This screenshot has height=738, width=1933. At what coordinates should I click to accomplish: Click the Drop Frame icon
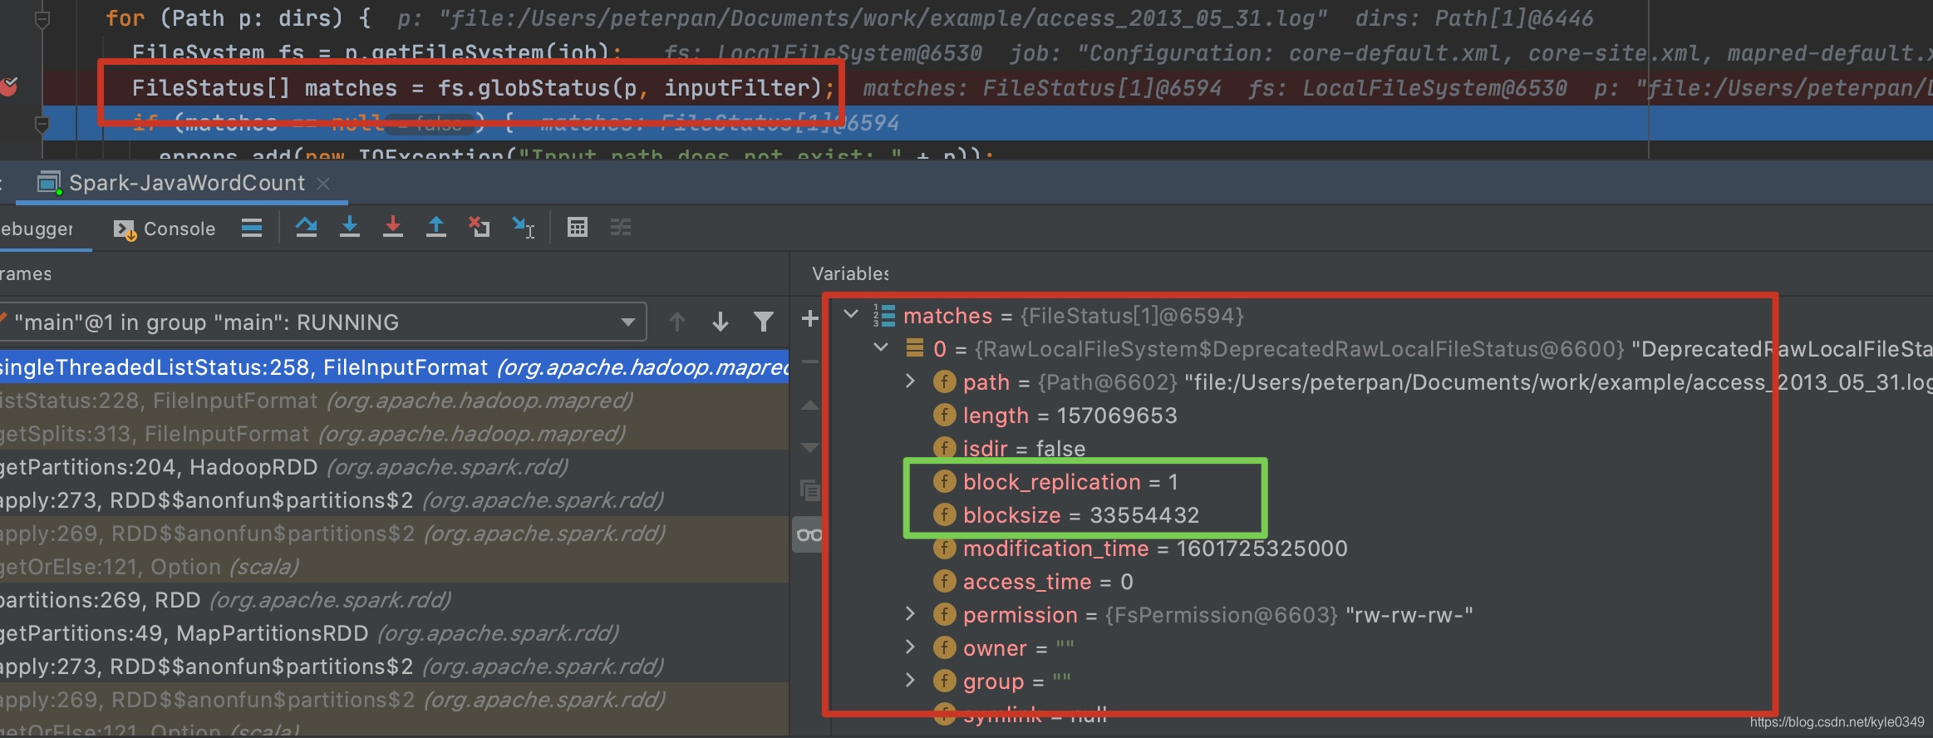tap(479, 227)
